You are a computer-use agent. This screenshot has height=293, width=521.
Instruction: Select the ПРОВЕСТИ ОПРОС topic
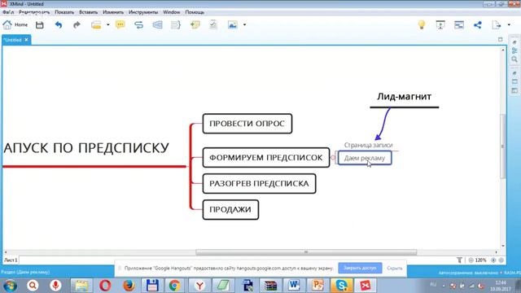point(247,124)
